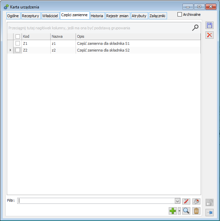Select the cell with code Z2
The height and width of the screenshot is (221, 220).
[x=36, y=50]
